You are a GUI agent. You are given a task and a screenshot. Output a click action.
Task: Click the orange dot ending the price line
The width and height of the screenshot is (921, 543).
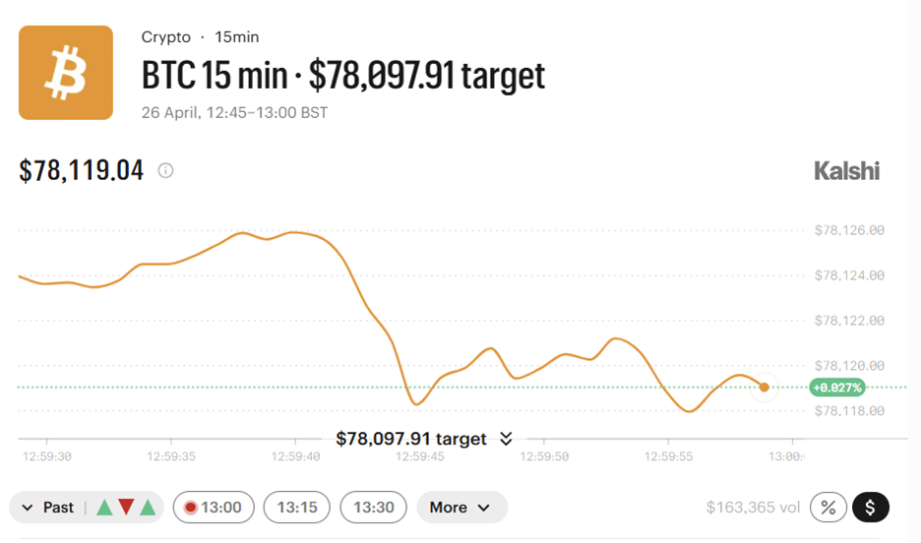point(765,388)
